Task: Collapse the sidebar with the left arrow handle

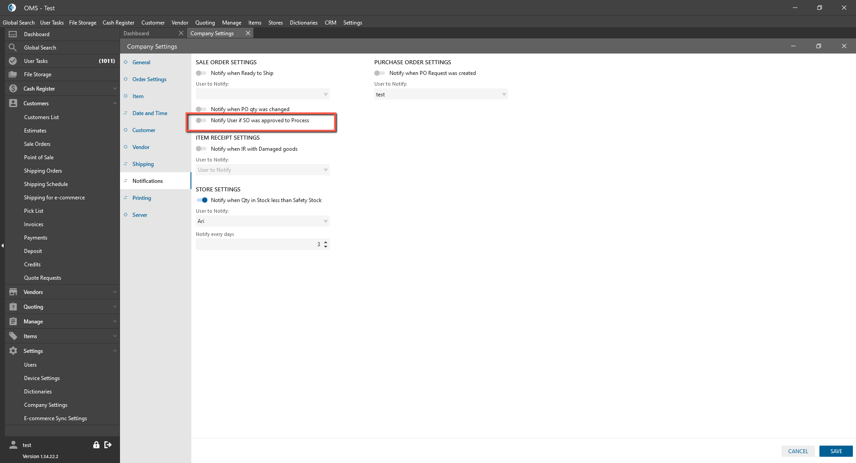Action: pos(2,245)
